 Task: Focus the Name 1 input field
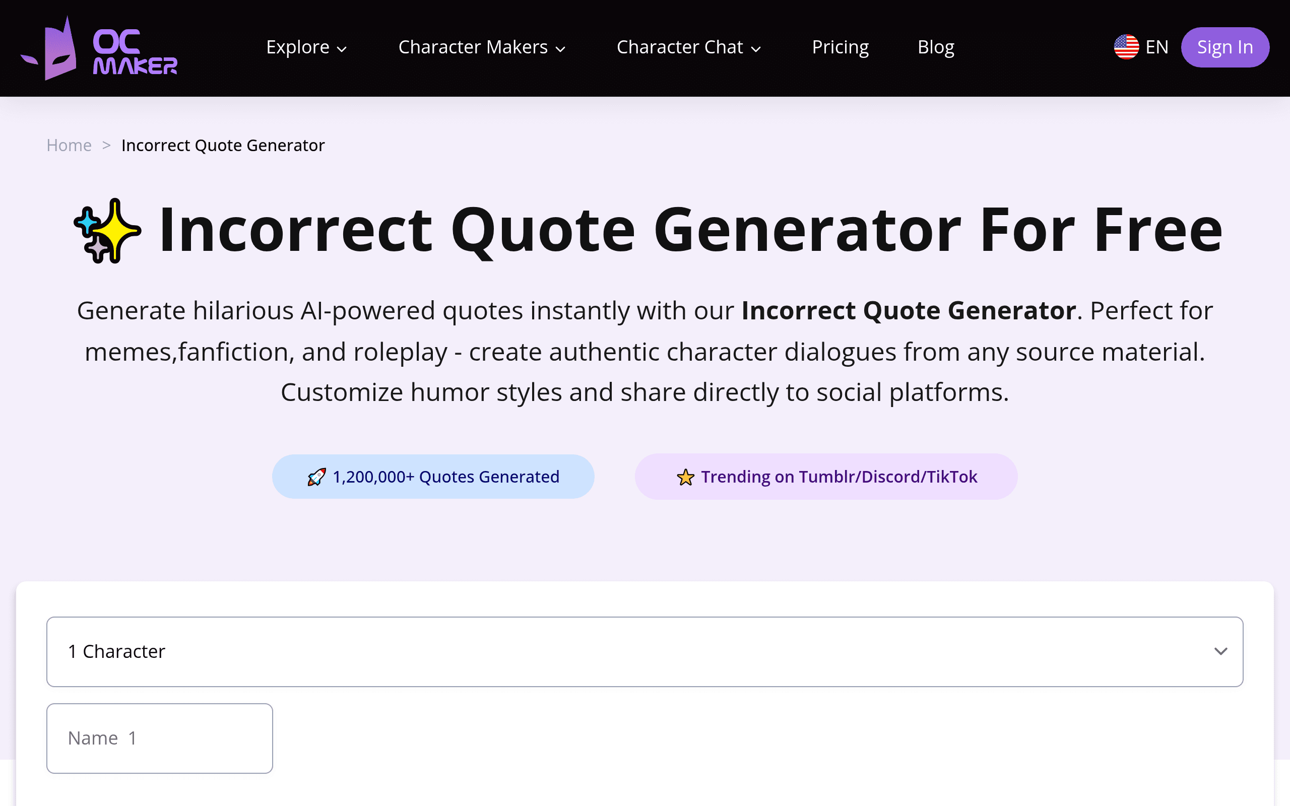pos(160,738)
